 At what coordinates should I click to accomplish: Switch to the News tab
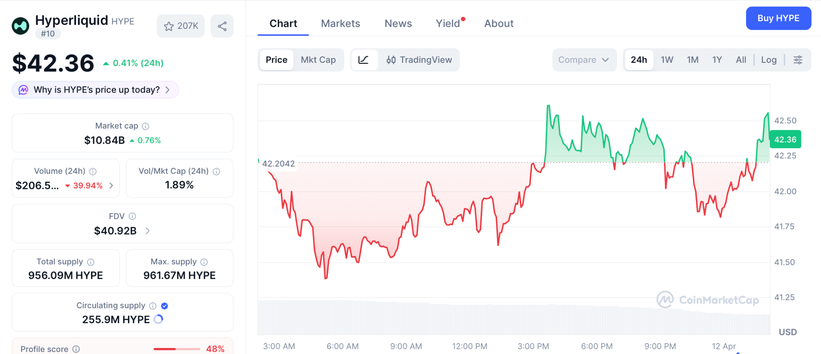coord(398,24)
